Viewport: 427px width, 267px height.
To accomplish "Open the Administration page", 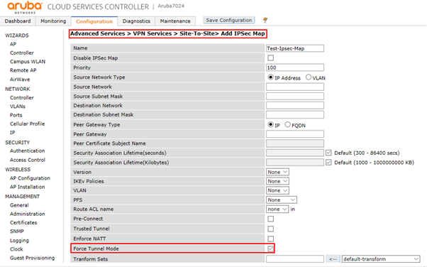I will point(28,214).
